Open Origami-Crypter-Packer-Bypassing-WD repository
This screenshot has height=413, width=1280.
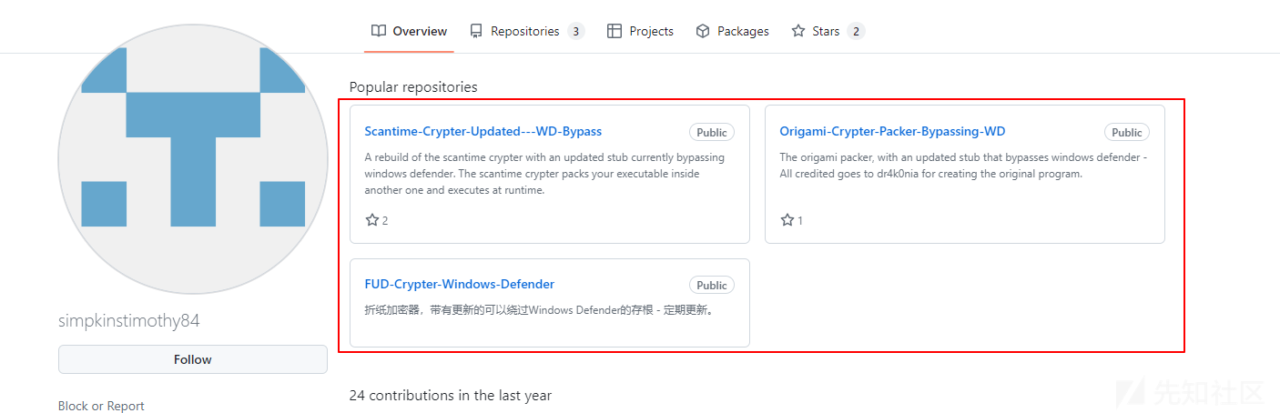(892, 131)
